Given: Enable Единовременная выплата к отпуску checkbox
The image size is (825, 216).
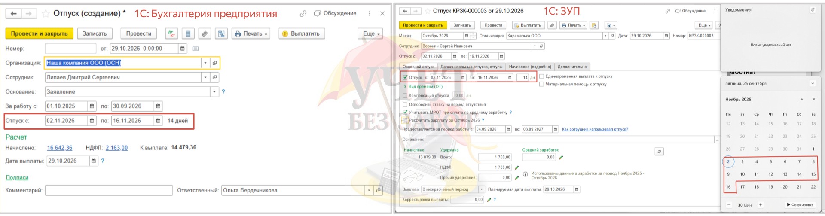Looking at the screenshot, I should (x=541, y=76).
